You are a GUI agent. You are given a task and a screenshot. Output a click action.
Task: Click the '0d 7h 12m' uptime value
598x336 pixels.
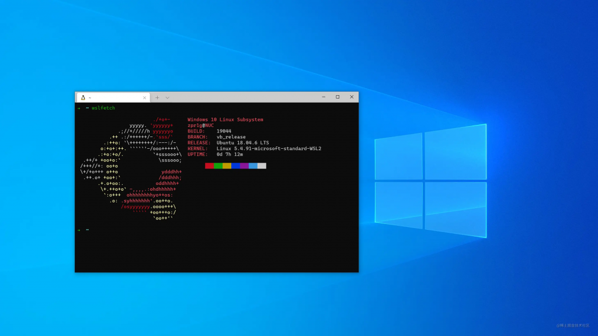click(230, 154)
